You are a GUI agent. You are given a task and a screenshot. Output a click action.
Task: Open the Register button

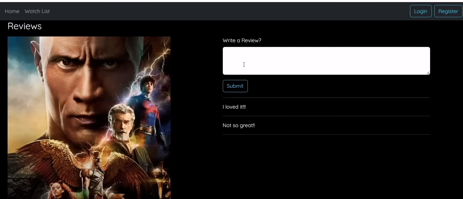(x=448, y=11)
